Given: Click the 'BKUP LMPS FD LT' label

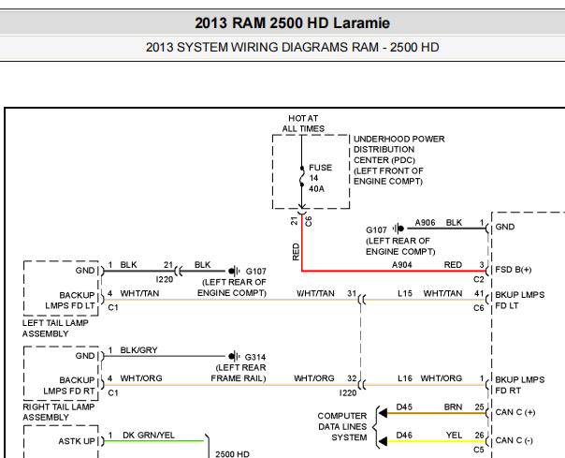Looking at the screenshot, I should 519,301.
